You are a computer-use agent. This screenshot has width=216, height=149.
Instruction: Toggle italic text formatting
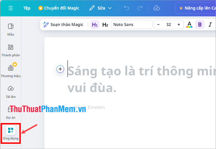pyautogui.click(x=210, y=24)
